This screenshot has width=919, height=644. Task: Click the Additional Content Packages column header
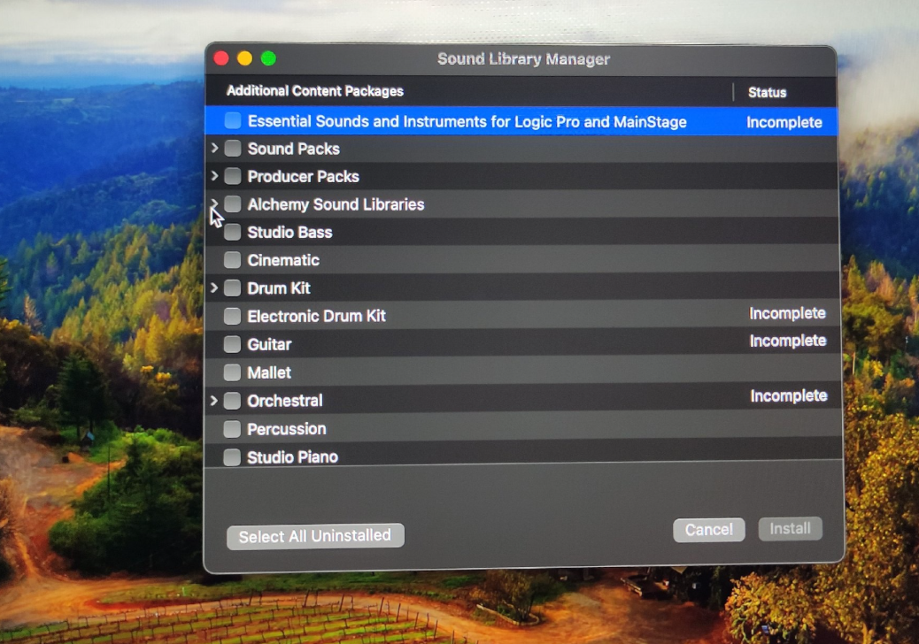point(315,91)
